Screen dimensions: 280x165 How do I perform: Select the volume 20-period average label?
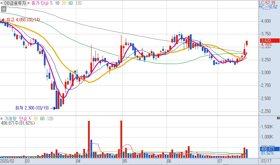[35, 119]
